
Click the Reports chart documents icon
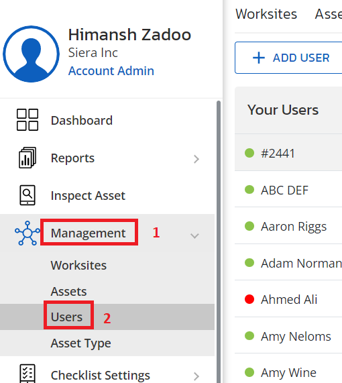coord(27,158)
